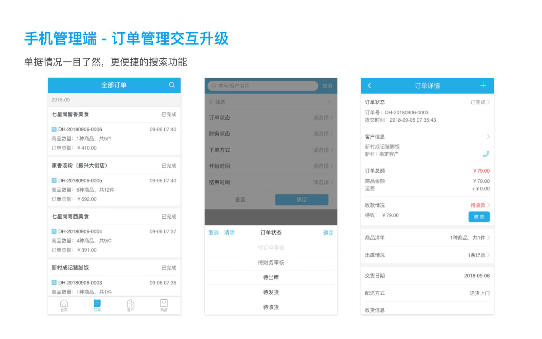
Task: Choose 待出库 in the status picker
Action: [x=271, y=278]
